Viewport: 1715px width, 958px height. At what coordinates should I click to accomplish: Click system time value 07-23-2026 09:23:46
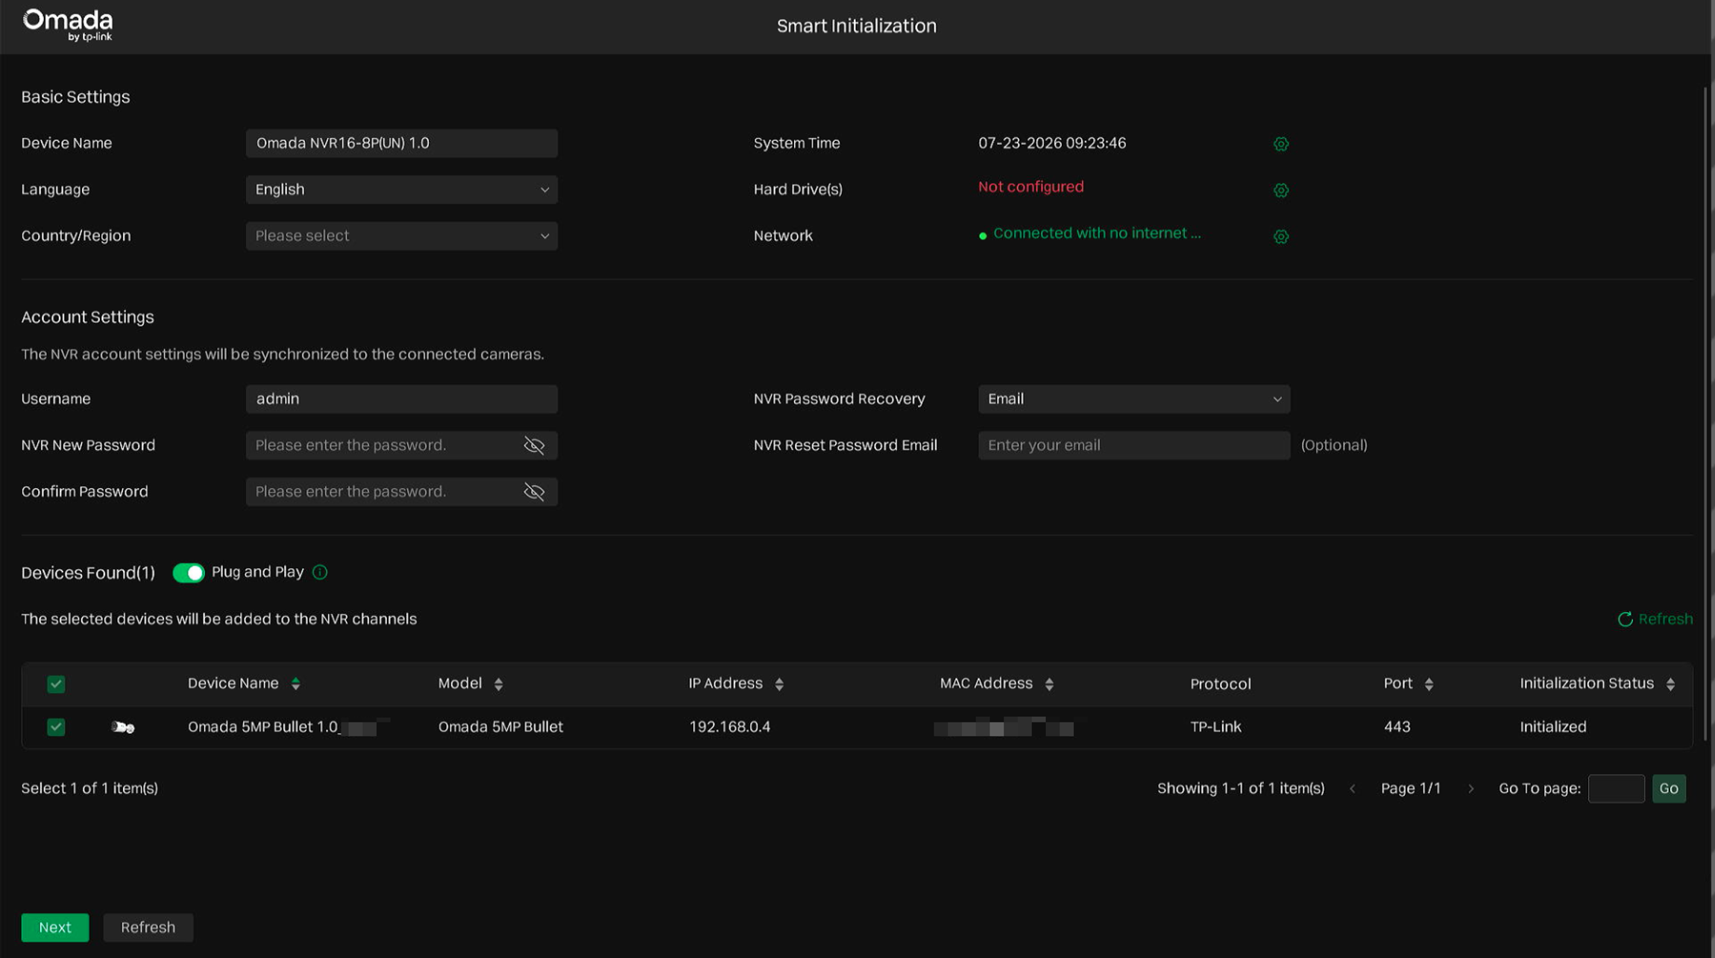click(x=1052, y=143)
